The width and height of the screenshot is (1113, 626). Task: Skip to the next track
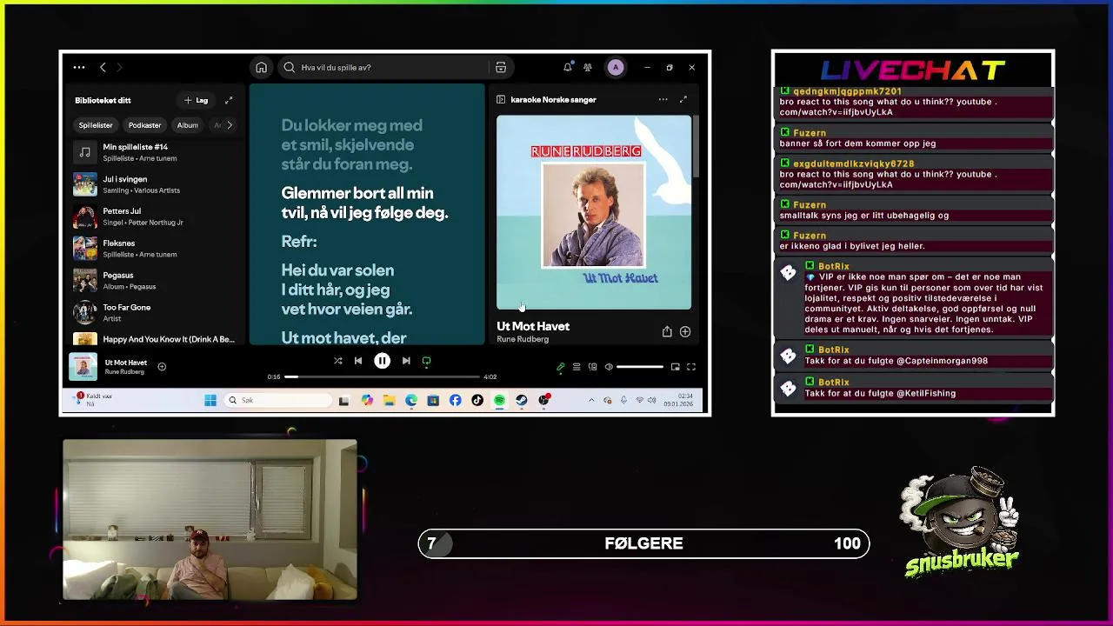point(406,361)
